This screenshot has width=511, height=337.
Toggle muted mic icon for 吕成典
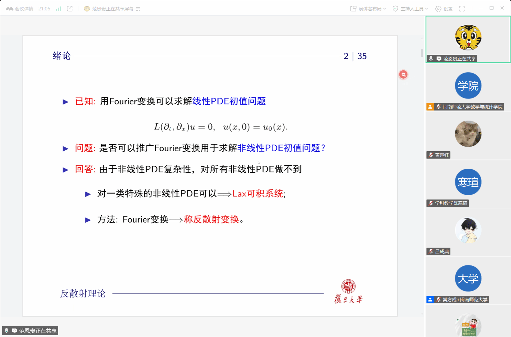tap(431, 252)
